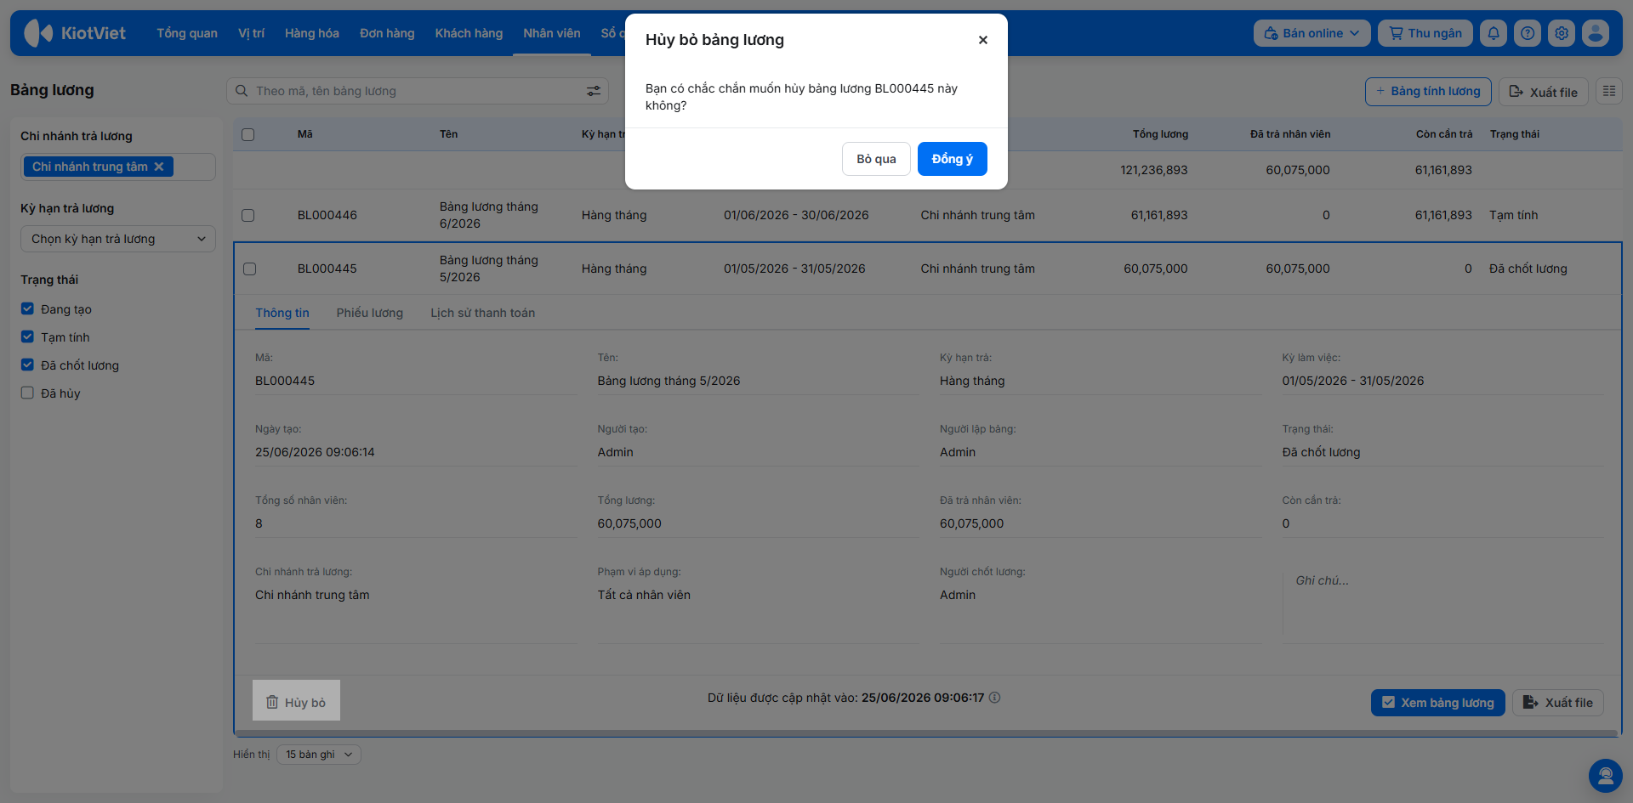Screen dimensions: 1633x803
Task: Click the Đã trả nhân viên column header
Action: click(x=1290, y=134)
